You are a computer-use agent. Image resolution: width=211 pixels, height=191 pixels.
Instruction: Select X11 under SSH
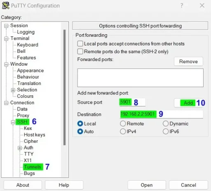(x=28, y=160)
